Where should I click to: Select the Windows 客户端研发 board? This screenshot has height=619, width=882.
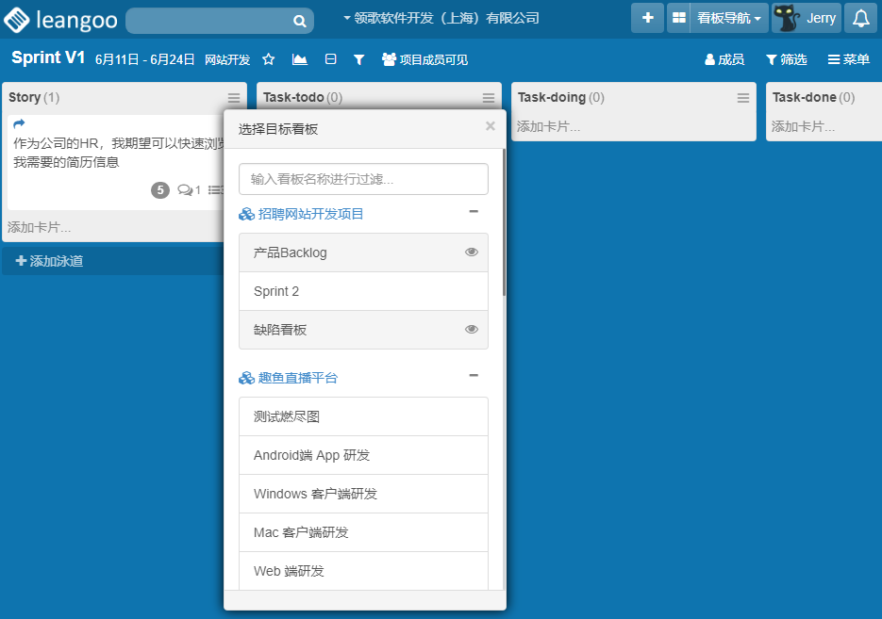pos(363,494)
